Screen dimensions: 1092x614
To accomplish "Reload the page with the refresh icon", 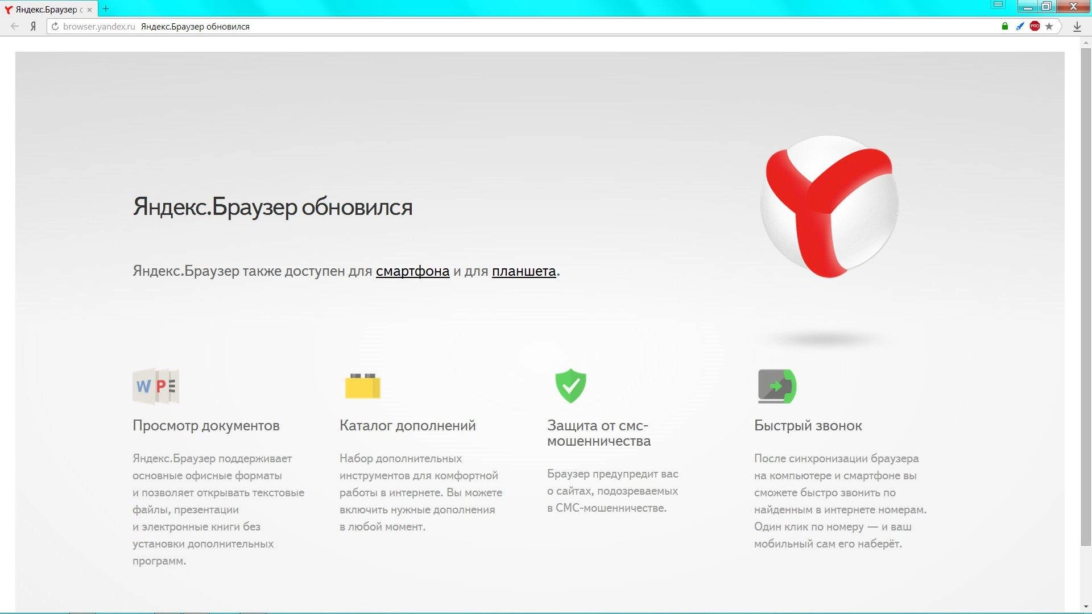I will click(55, 26).
